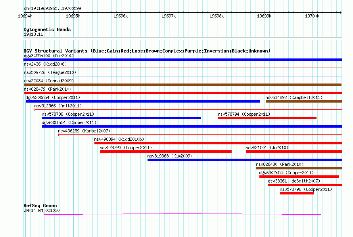Select the 19p13.11 band label
The width and height of the screenshot is (353, 237).
click(33, 34)
